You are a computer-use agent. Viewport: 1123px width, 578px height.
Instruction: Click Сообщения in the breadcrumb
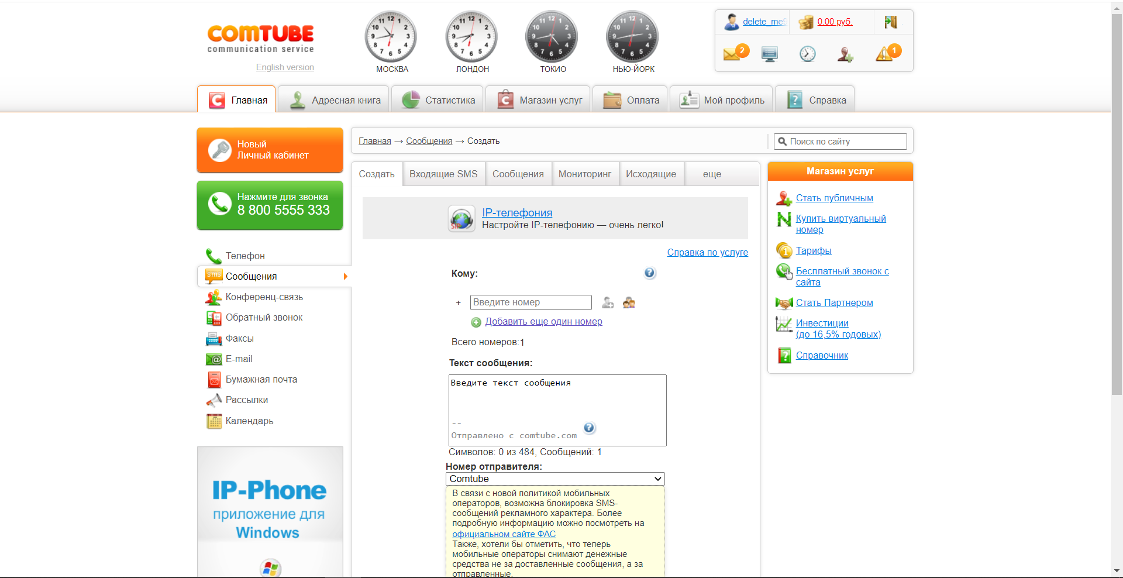(429, 141)
